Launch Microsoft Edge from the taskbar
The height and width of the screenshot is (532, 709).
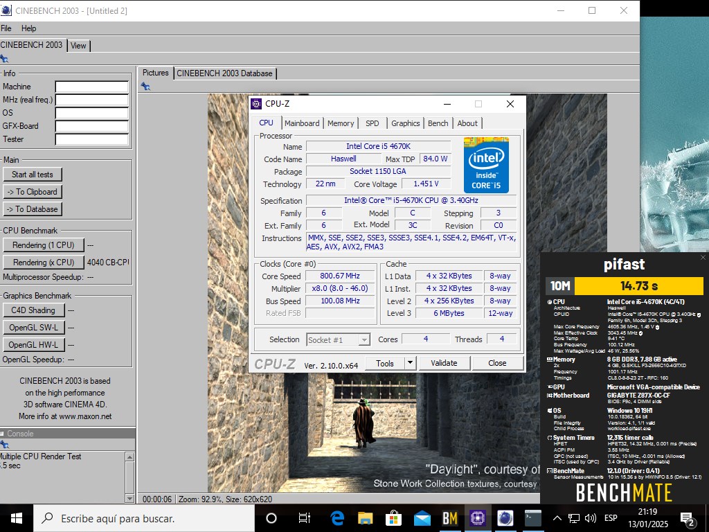coord(337,518)
